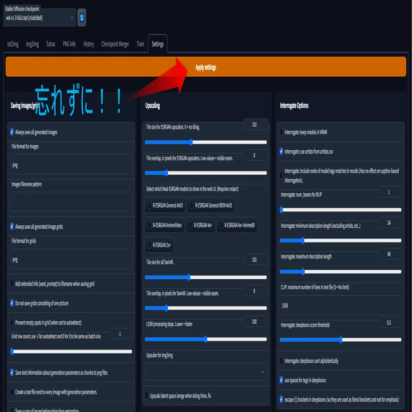Check R-ESRGAN General WDN 4xV3 model
The image size is (412, 412).
(191, 205)
